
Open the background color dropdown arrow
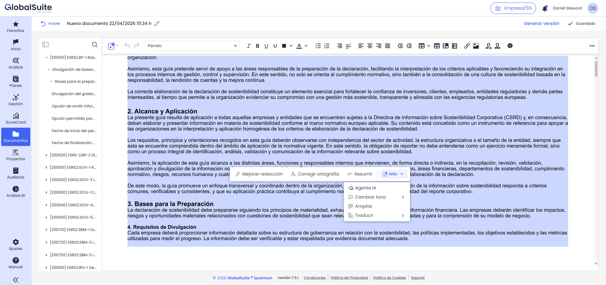pos(291,46)
